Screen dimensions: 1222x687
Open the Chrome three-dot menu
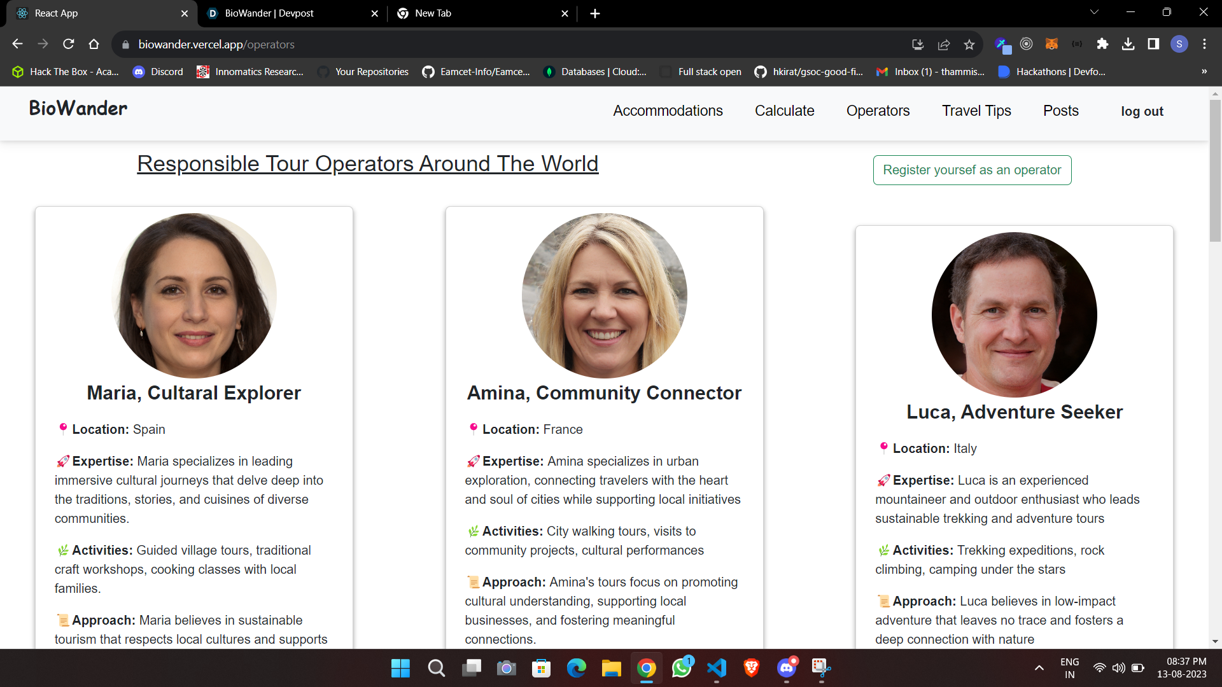pyautogui.click(x=1204, y=44)
